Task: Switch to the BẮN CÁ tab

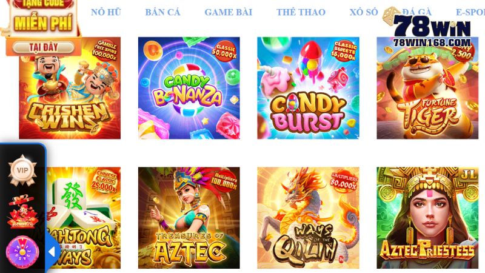Action: 162,12
